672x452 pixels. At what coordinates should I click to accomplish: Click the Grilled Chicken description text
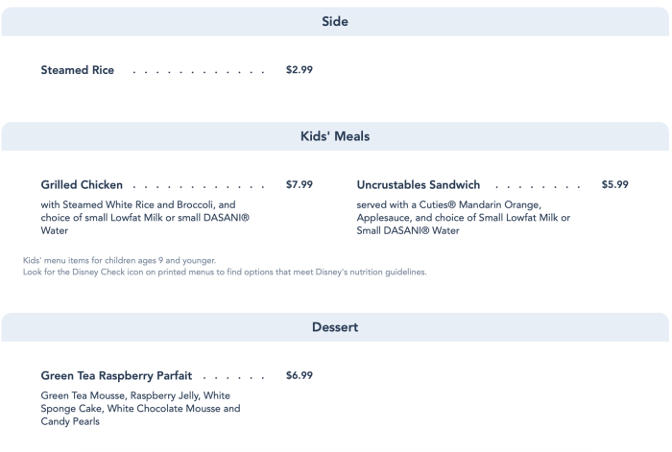point(144,217)
